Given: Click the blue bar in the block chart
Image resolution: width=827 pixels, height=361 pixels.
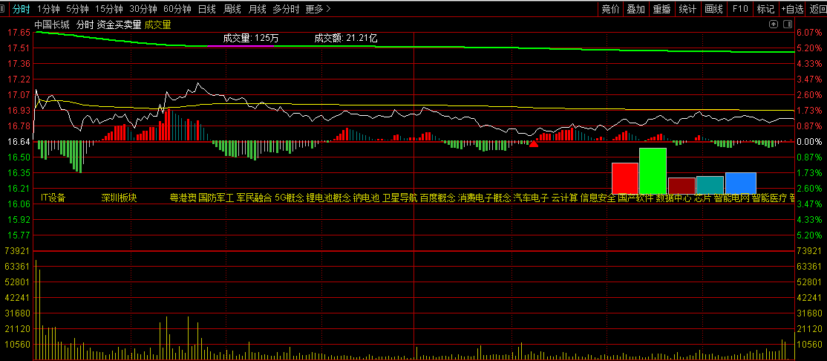Looking at the screenshot, I should pos(741,183).
